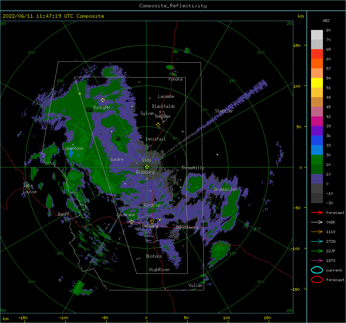This screenshot has width=346, height=323.
Task: Select the Cochrane label
Action: click(126, 215)
